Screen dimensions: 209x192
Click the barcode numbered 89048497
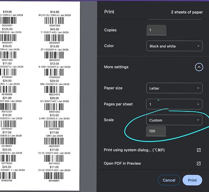pyautogui.click(x=54, y=38)
